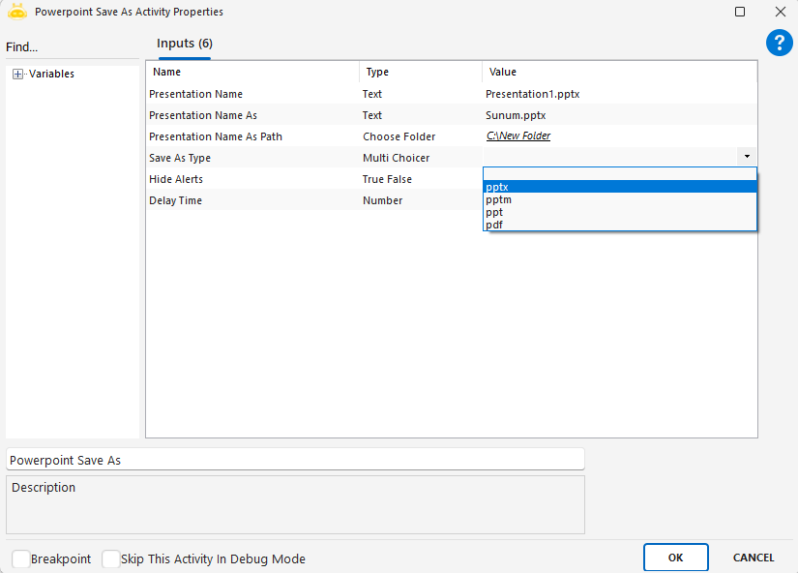Click the Presentation1.pptx value field
This screenshot has width=798, height=573.
(619, 94)
